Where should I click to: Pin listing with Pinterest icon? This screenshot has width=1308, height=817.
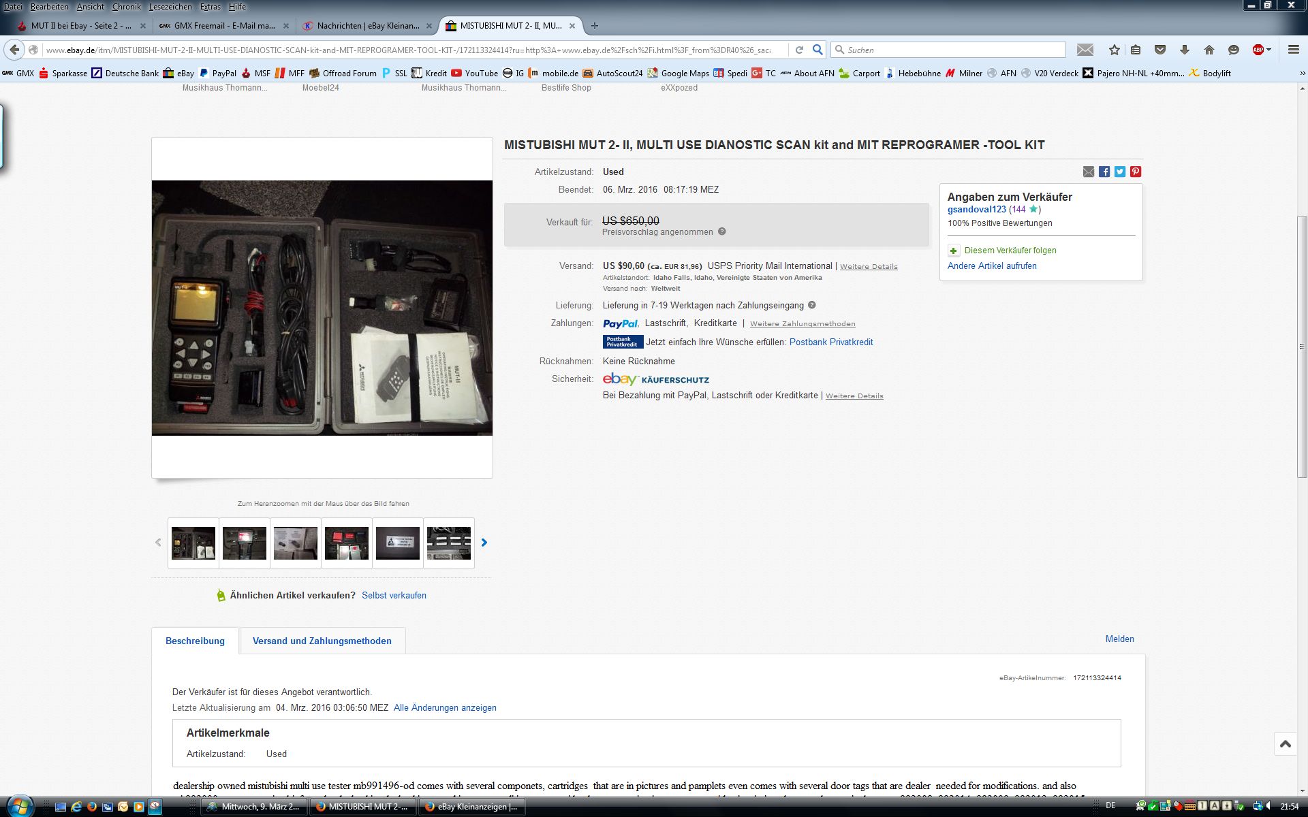[1136, 172]
